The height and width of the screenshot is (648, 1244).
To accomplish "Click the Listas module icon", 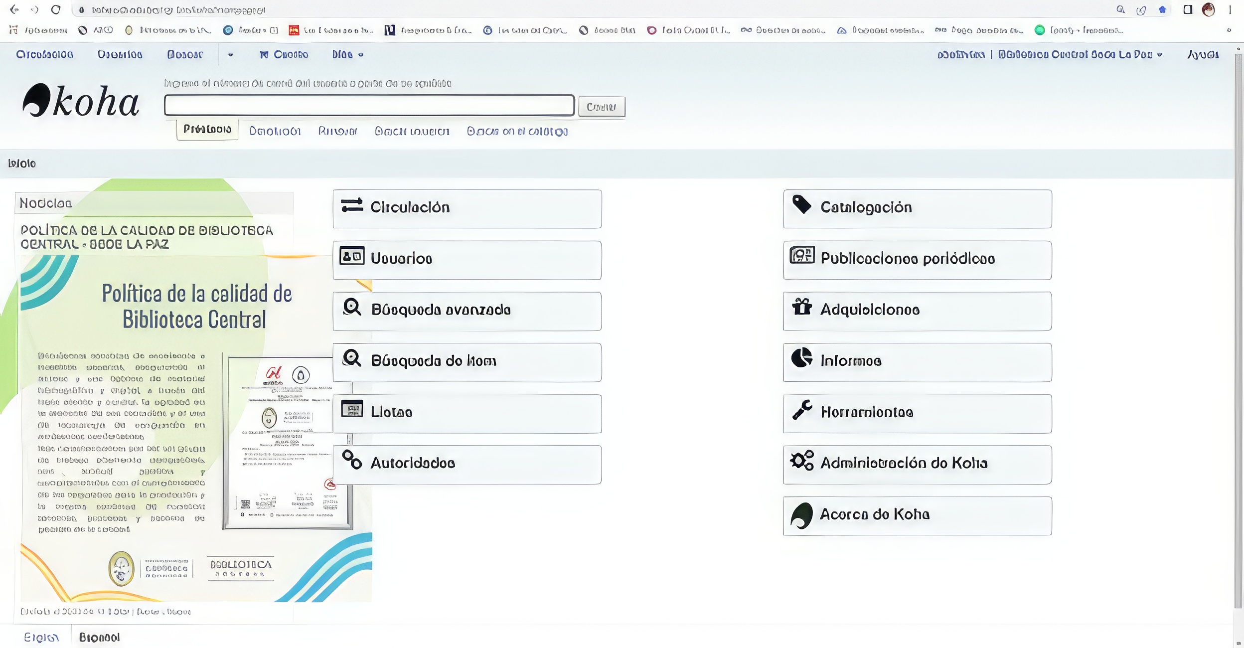I will [352, 409].
